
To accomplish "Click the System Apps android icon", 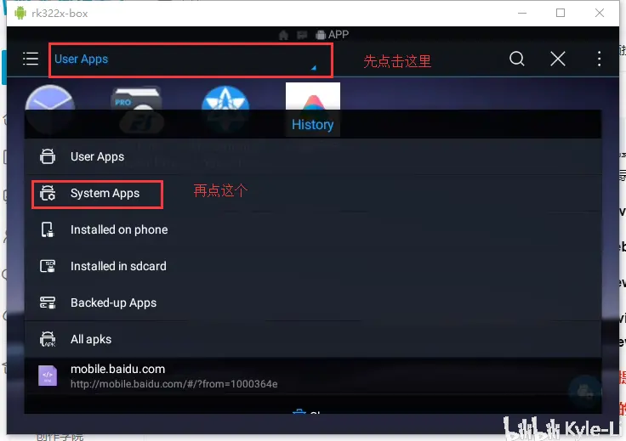I will coord(48,194).
